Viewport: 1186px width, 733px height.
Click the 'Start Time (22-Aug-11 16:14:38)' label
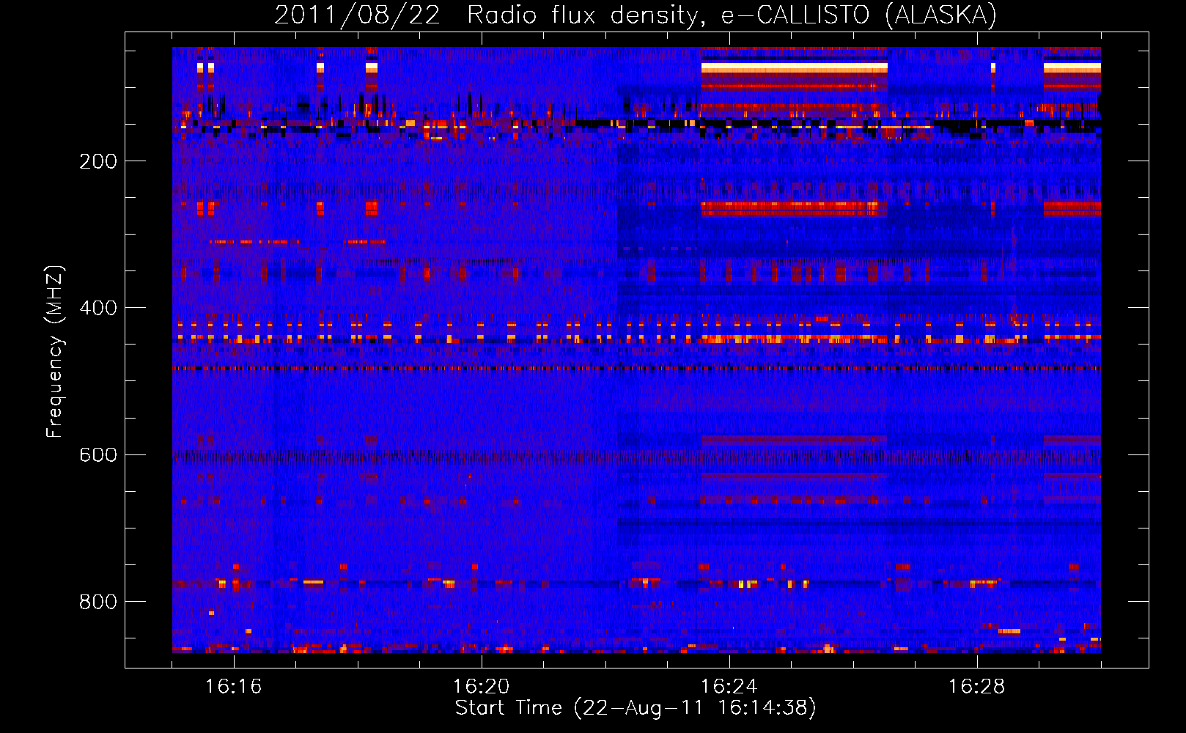[x=636, y=708]
